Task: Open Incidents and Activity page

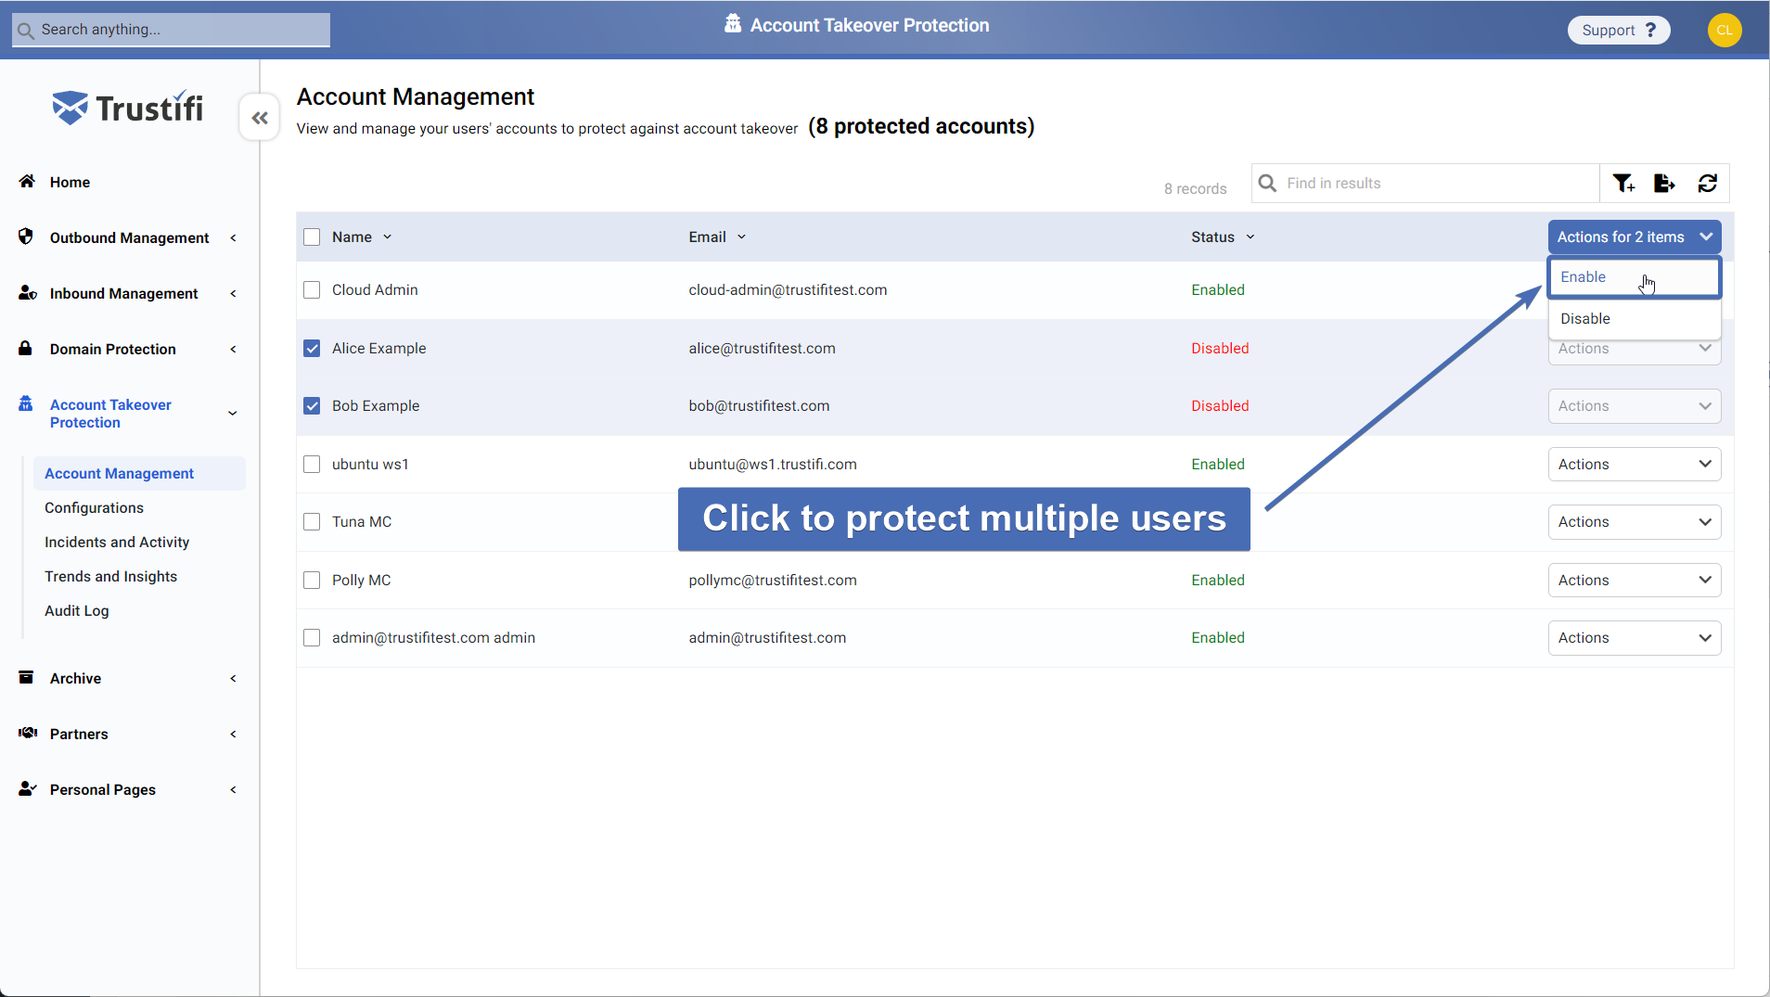Action: pos(117,542)
